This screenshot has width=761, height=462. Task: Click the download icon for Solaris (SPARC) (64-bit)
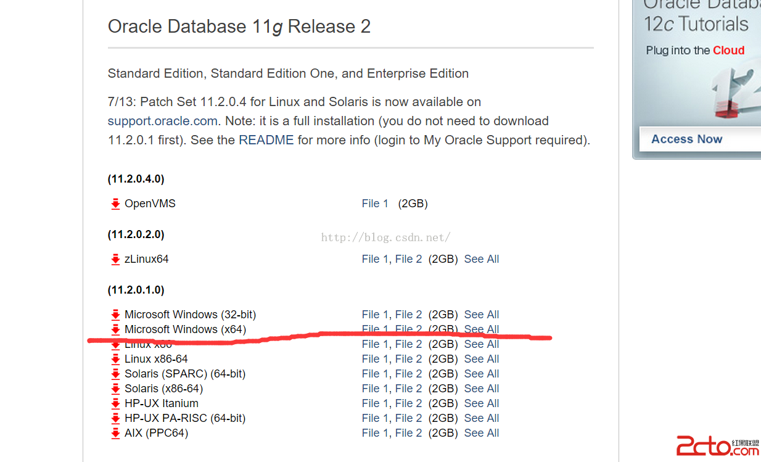pyautogui.click(x=115, y=374)
